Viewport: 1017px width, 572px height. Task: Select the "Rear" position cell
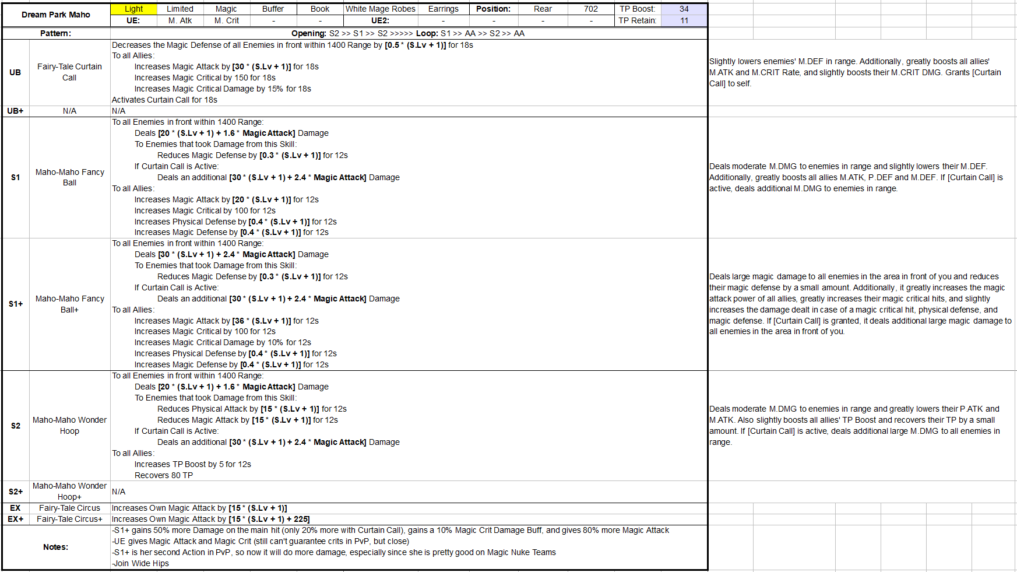[543, 9]
